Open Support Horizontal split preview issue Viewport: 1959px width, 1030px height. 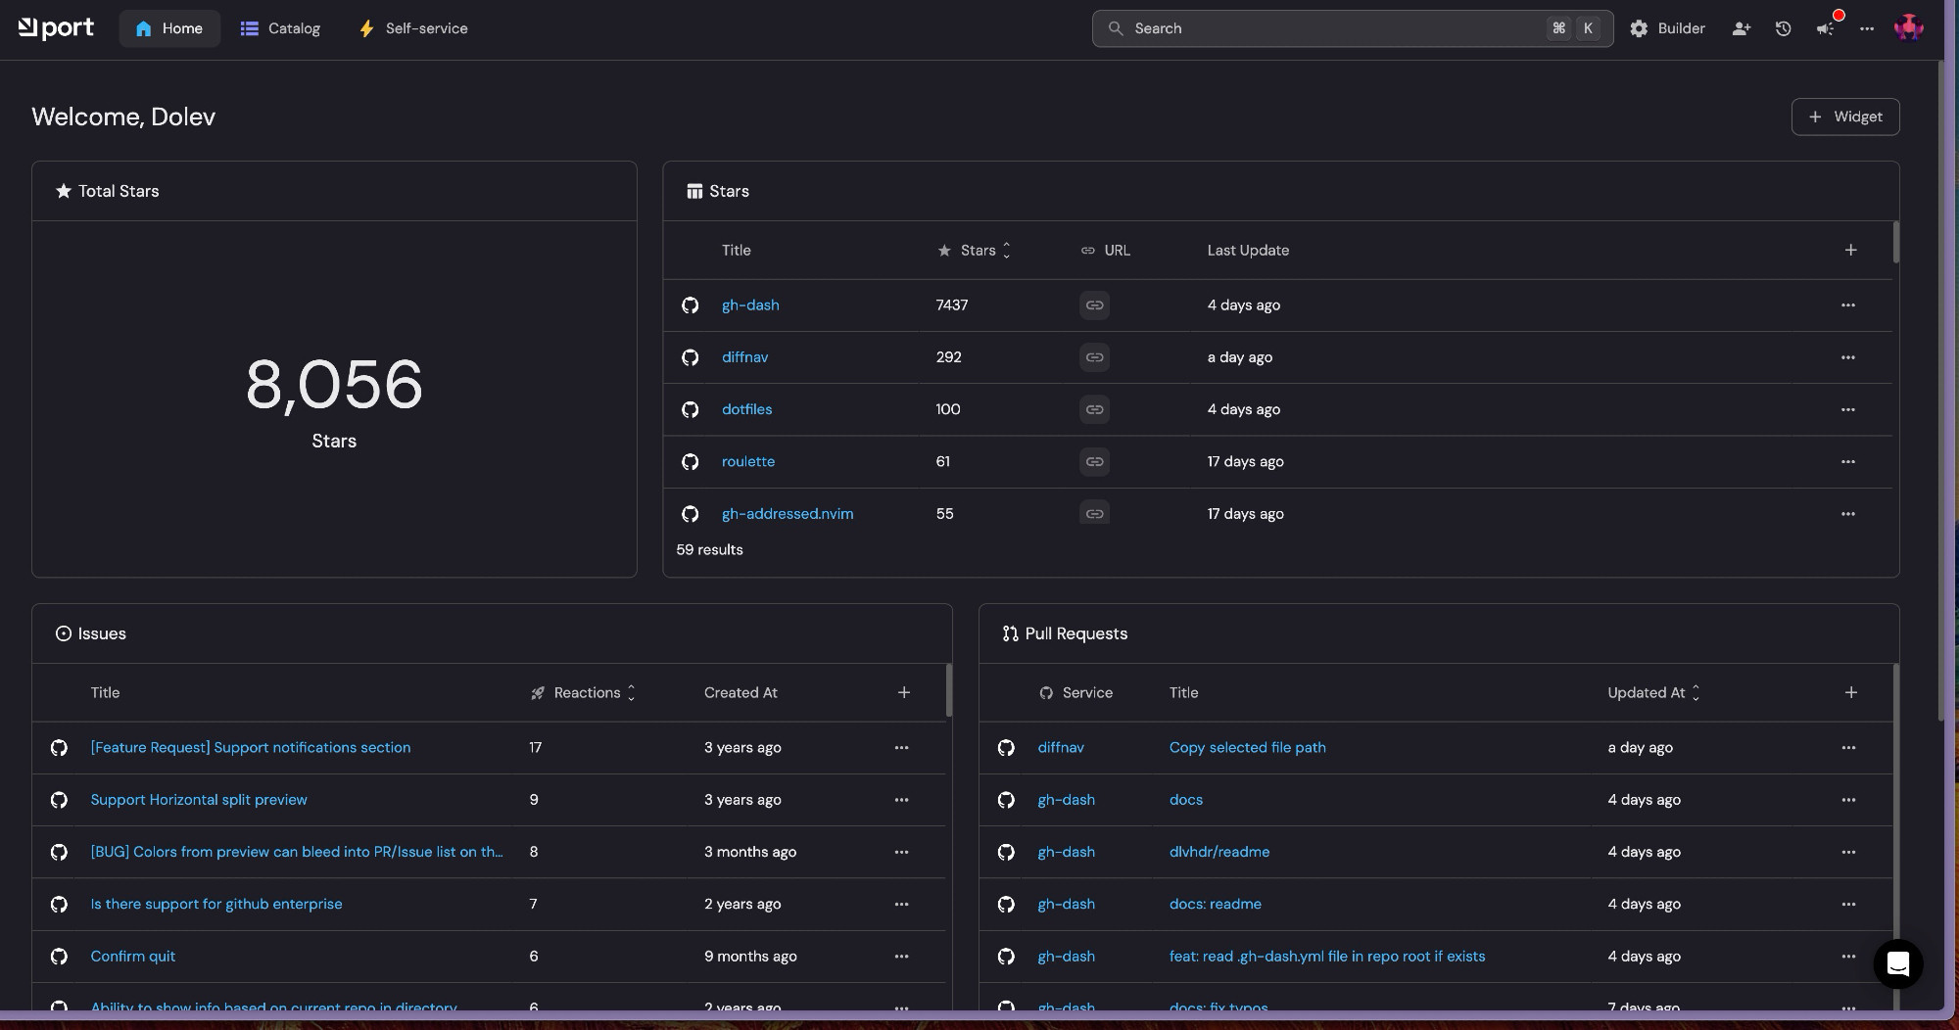click(199, 800)
